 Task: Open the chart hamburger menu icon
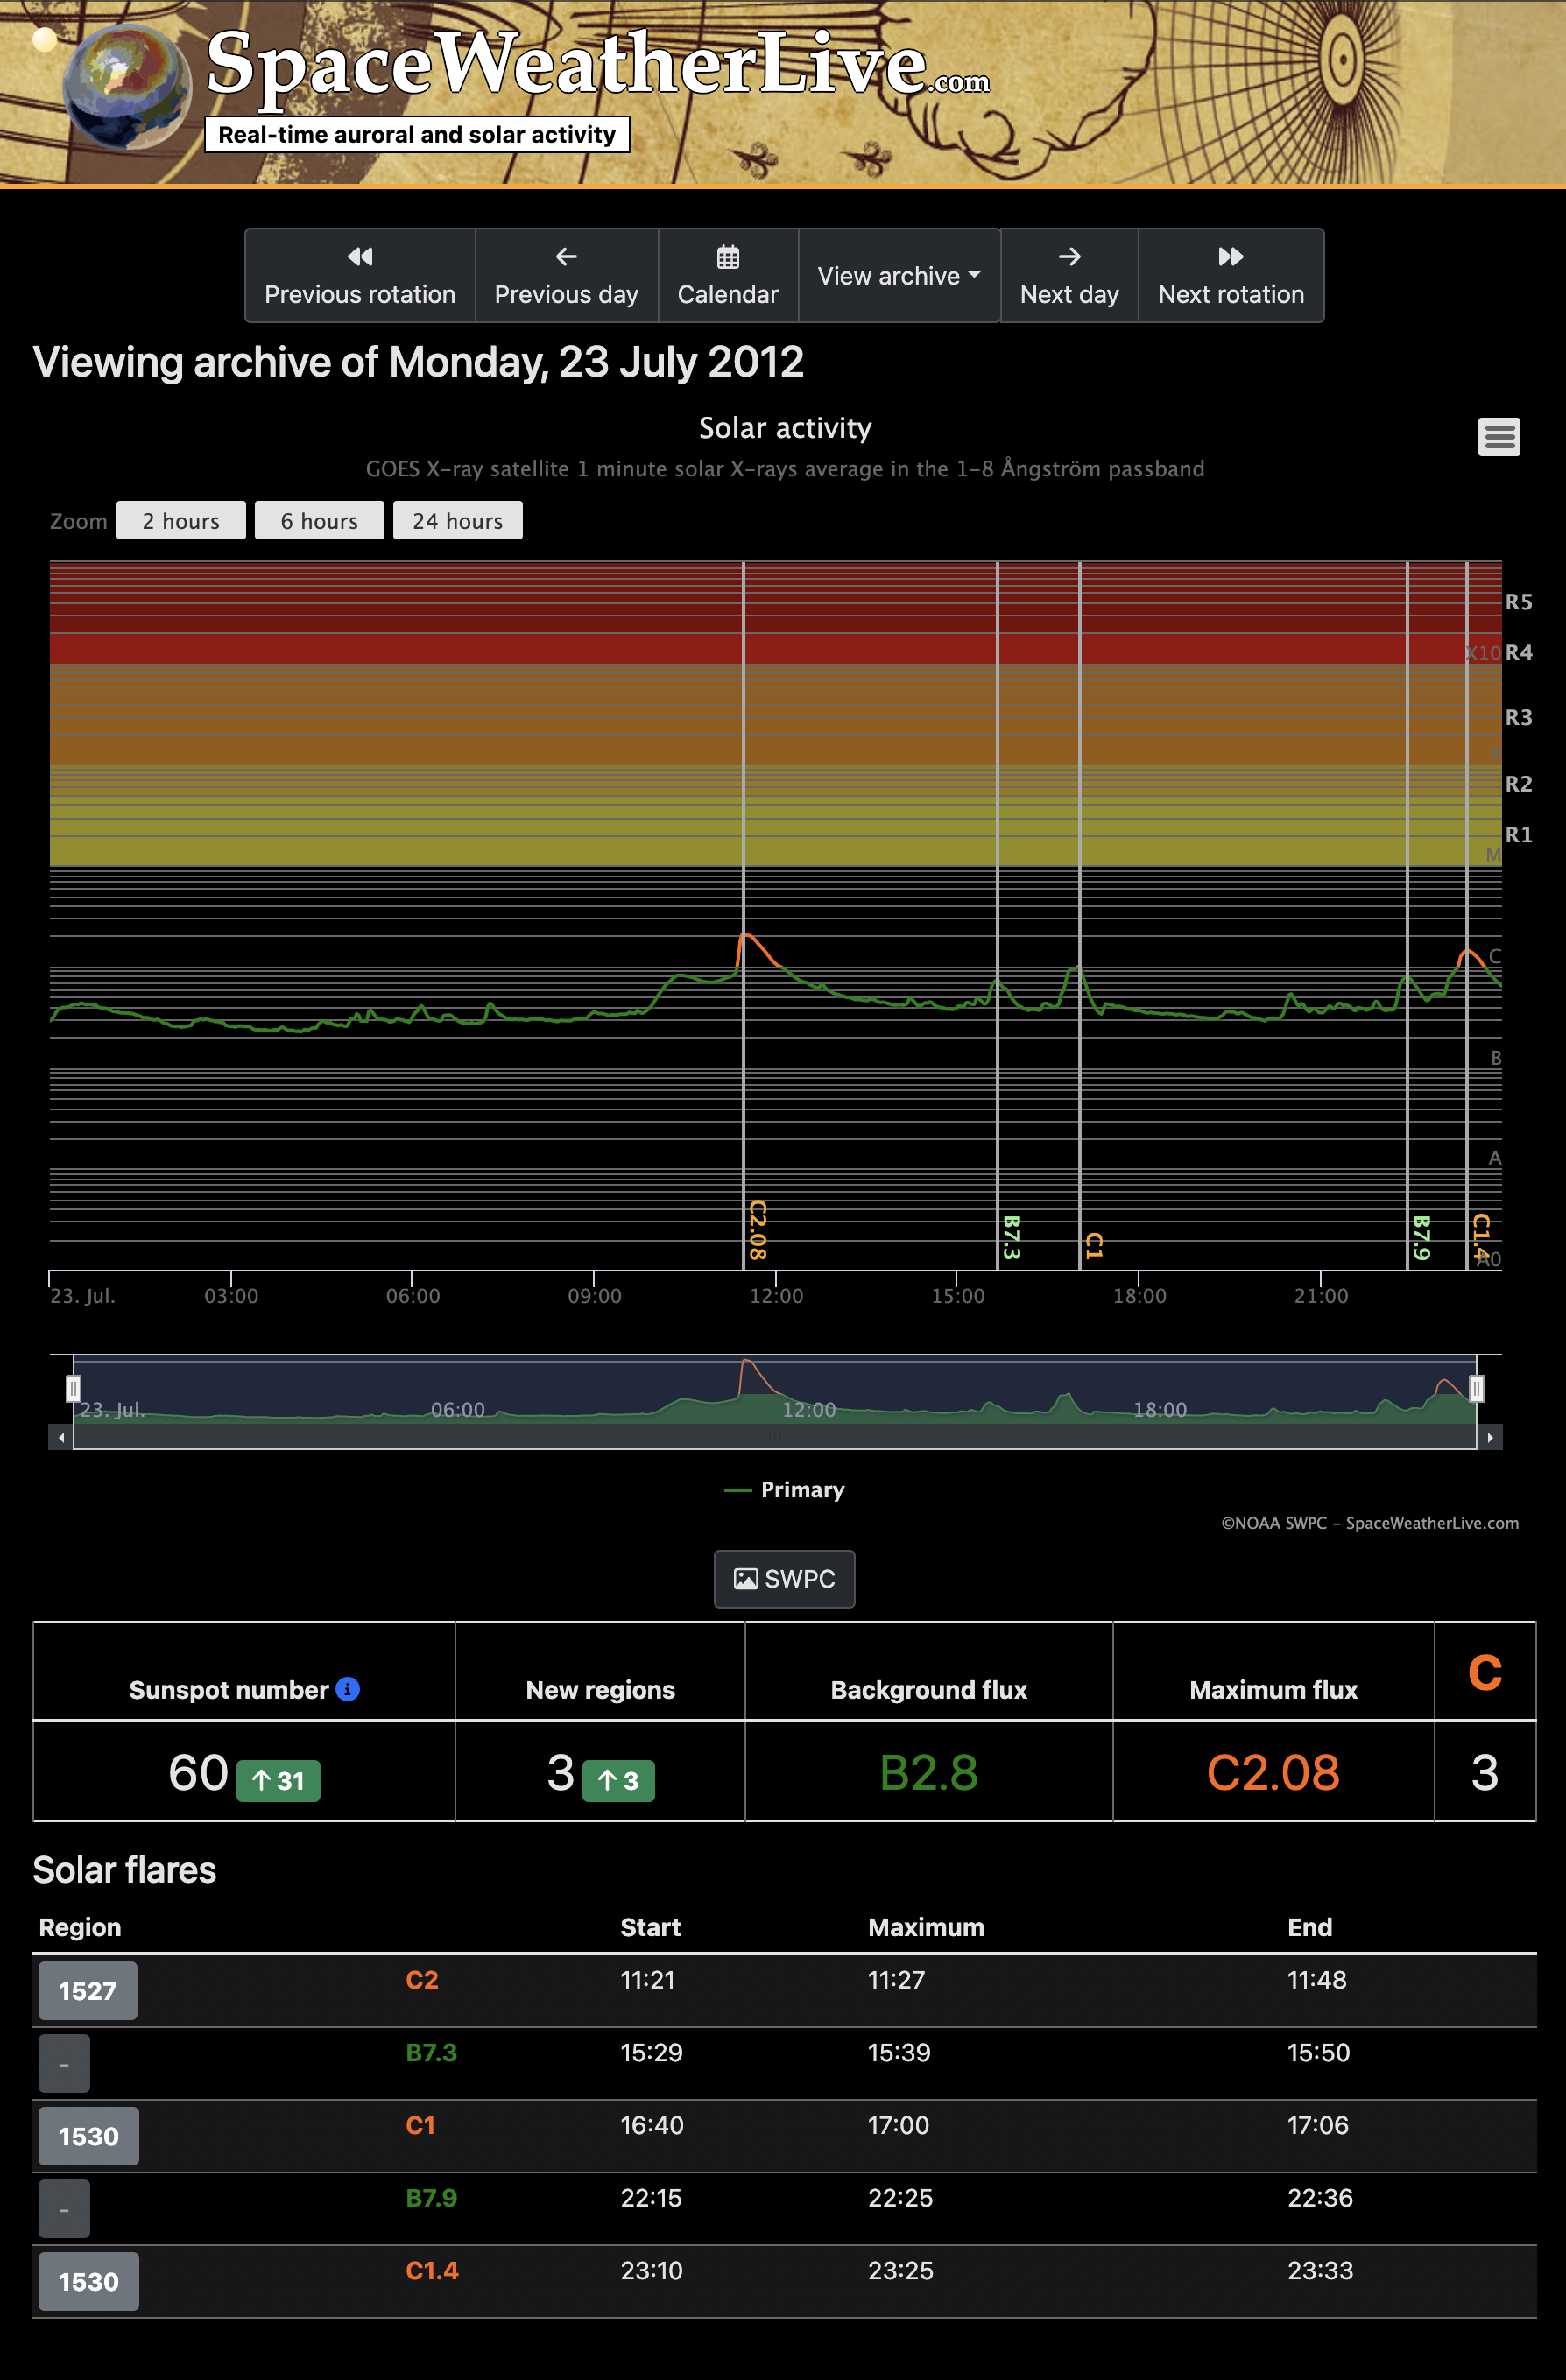pyautogui.click(x=1498, y=437)
